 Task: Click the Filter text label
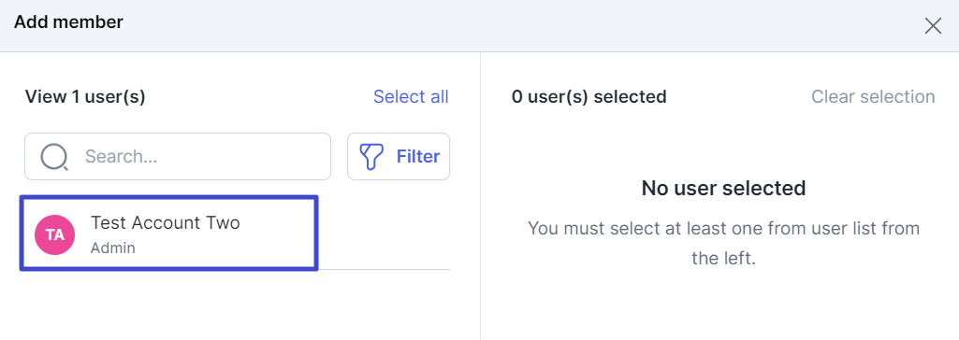(x=418, y=157)
